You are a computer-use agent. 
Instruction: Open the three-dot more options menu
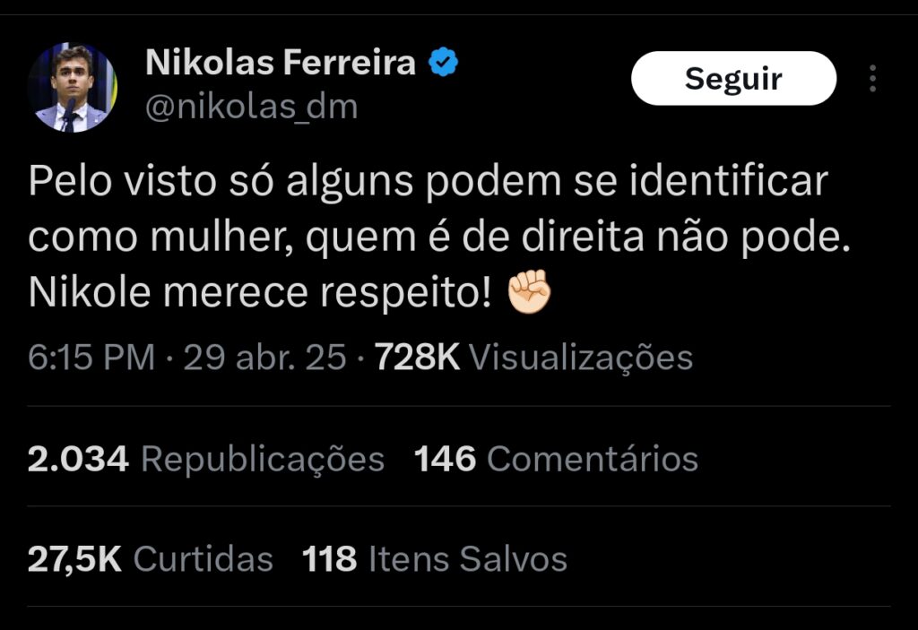[872, 80]
